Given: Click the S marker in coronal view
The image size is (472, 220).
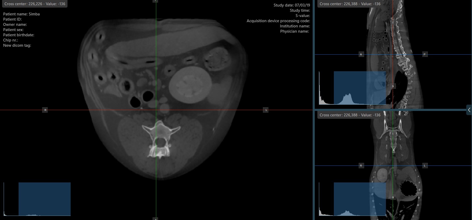Looking at the screenshot, I should [x=393, y=198].
